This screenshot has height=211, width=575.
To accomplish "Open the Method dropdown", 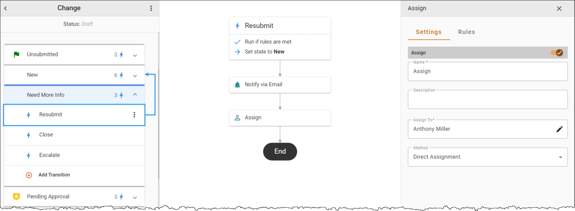I will 488,157.
